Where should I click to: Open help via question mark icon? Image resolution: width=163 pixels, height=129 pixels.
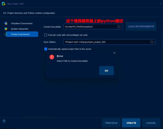point(4,121)
